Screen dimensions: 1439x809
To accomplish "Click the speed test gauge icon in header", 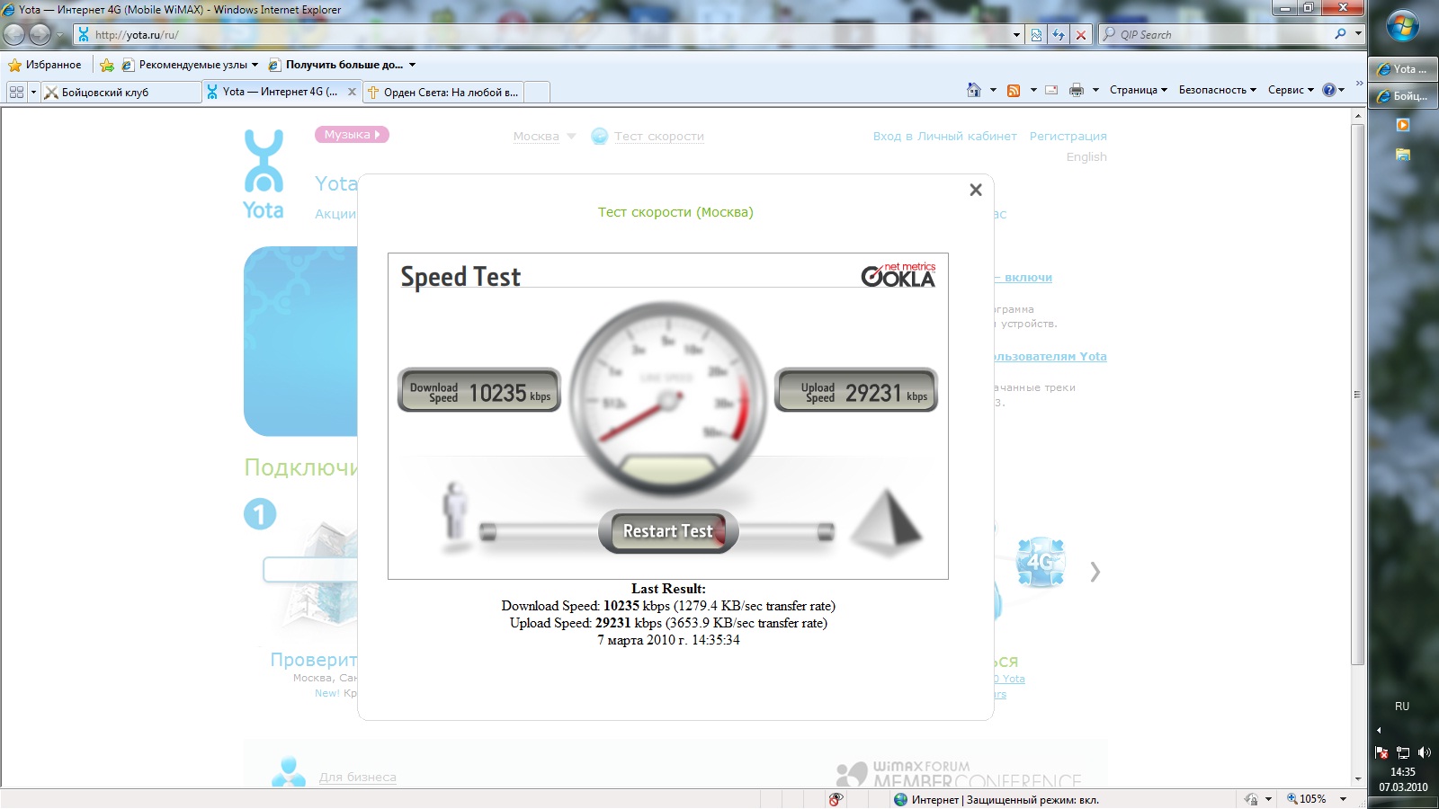I will (x=600, y=136).
